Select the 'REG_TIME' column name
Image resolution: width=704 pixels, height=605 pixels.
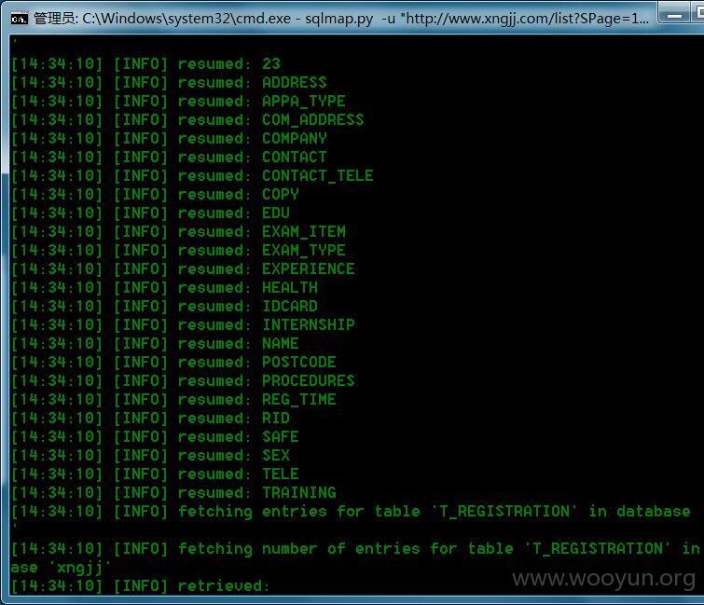(x=299, y=399)
